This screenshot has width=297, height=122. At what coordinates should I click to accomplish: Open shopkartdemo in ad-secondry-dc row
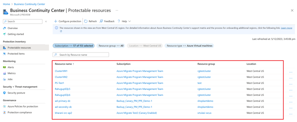pos(205,107)
